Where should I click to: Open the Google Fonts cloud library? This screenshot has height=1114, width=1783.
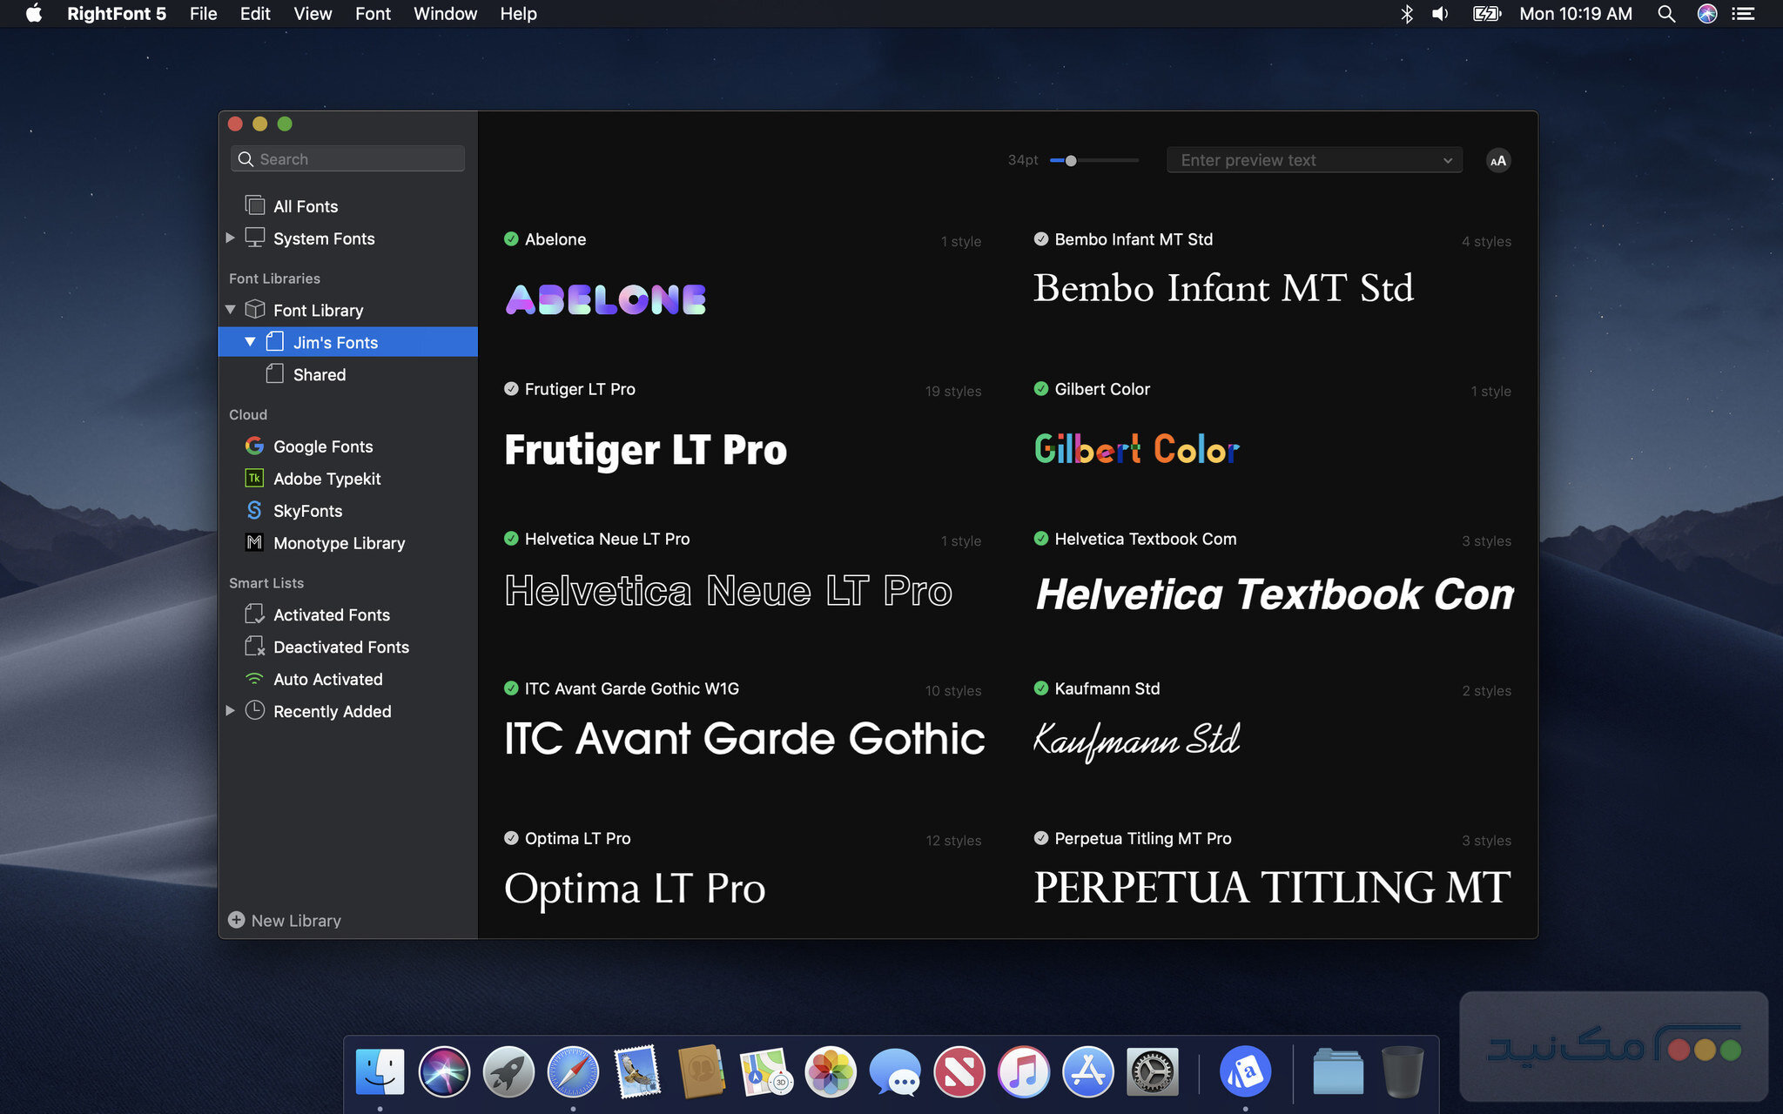(x=321, y=446)
